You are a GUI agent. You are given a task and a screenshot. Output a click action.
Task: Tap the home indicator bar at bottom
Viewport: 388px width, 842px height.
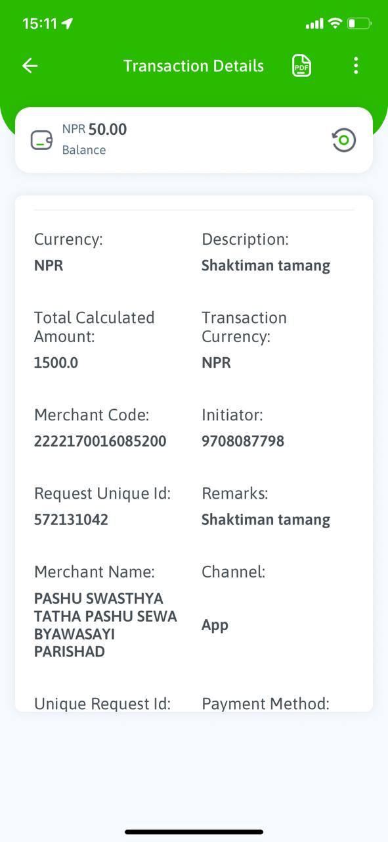coord(194,832)
